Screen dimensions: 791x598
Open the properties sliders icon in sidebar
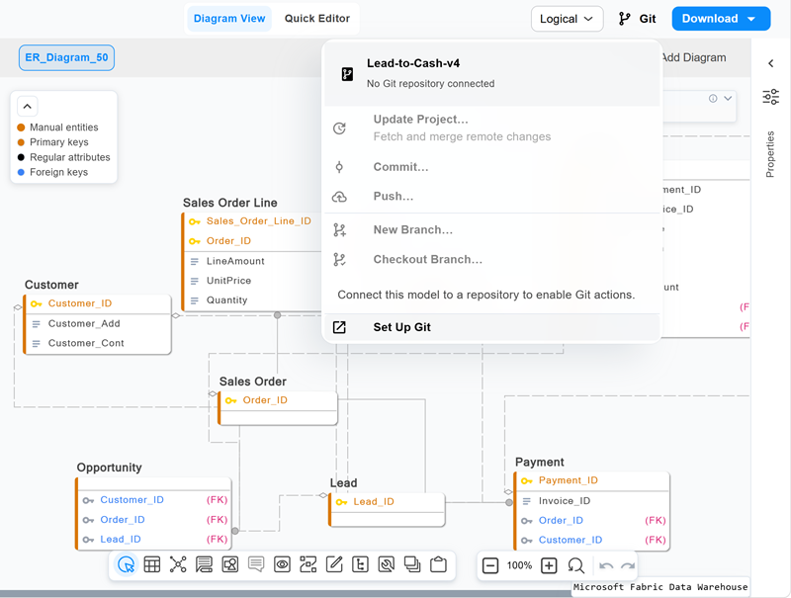pos(771,96)
